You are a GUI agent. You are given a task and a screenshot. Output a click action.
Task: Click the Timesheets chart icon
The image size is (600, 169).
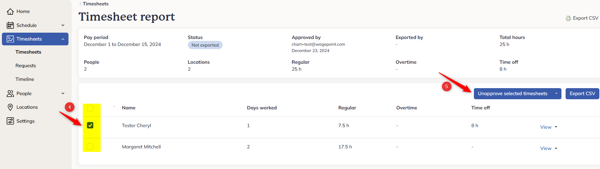(10, 39)
